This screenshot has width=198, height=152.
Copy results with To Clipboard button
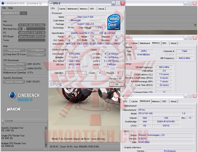point(36,50)
